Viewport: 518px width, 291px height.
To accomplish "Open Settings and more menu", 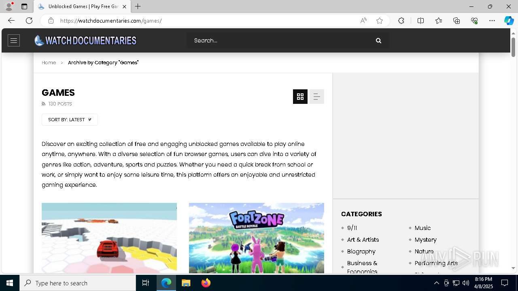I will pyautogui.click(x=492, y=21).
